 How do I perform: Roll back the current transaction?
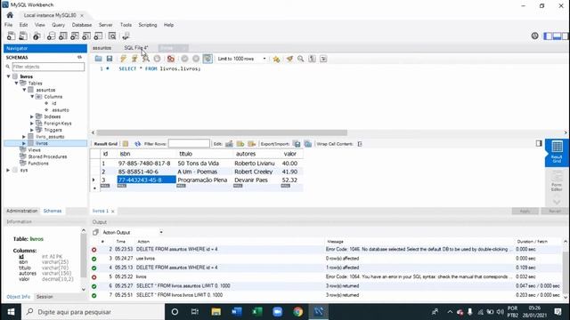[x=196, y=59]
